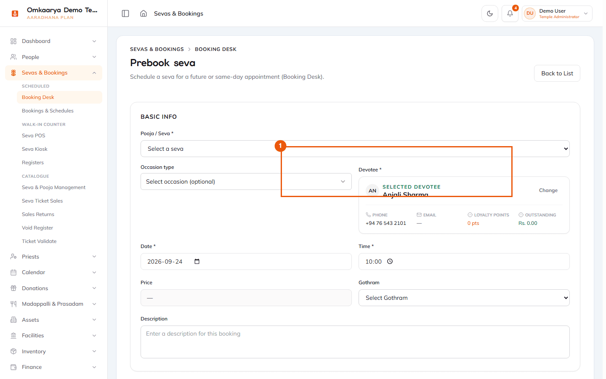Open Bookings & Schedules page

tap(48, 111)
